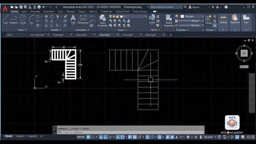The image size is (256, 144).
Task: Pick the Arc tool
Action: (x=32, y=19)
